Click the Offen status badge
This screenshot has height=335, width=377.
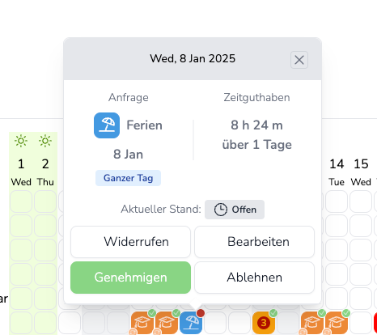pyautogui.click(x=235, y=210)
